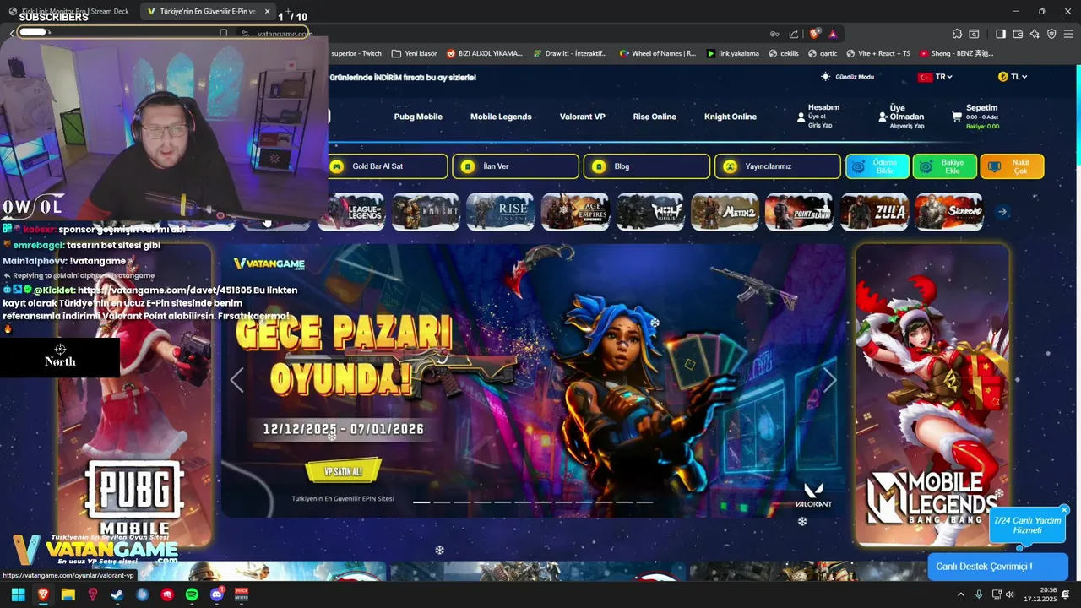The height and width of the screenshot is (608, 1081).
Task: Open the Brave Wallet icon
Action: tap(1018, 34)
